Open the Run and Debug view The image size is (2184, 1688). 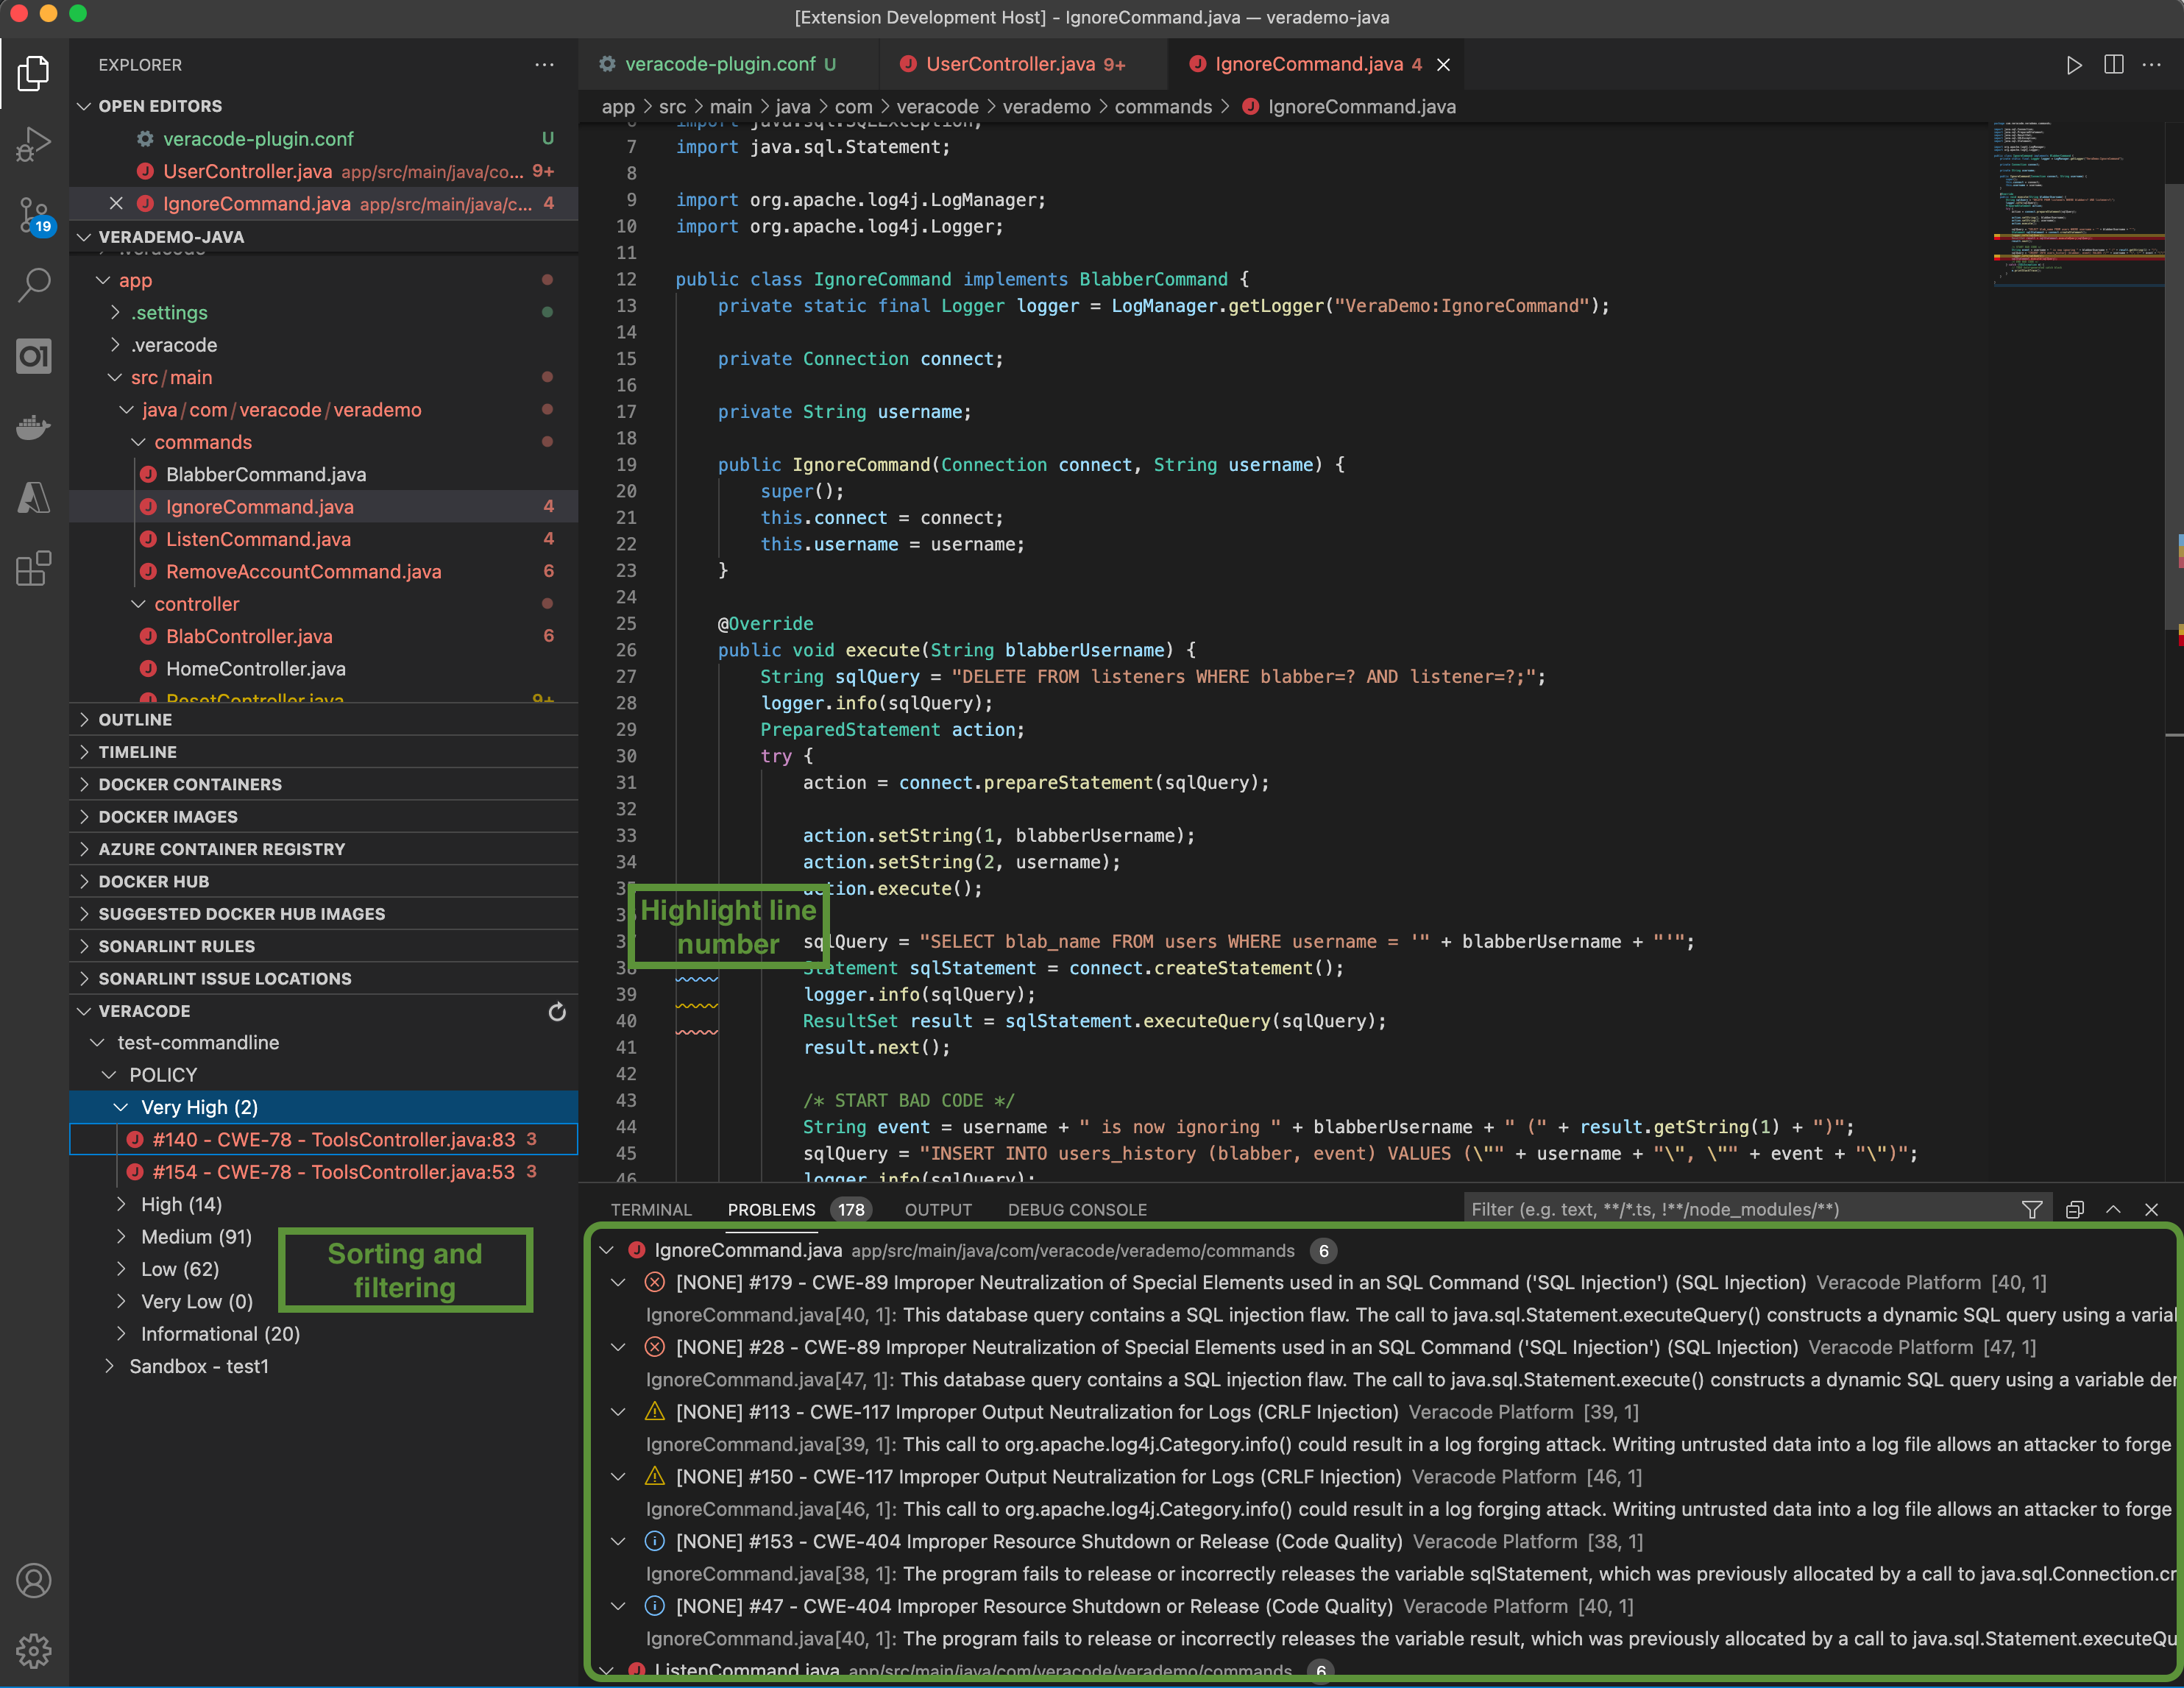pos(34,144)
